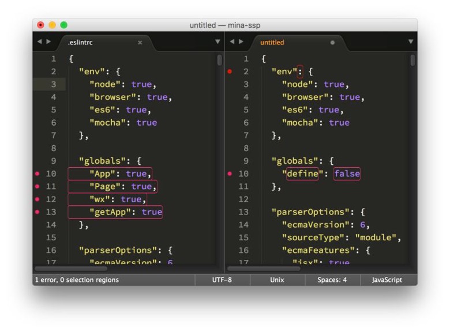Open Unix line endings selector
450x332 pixels.
tap(277, 280)
